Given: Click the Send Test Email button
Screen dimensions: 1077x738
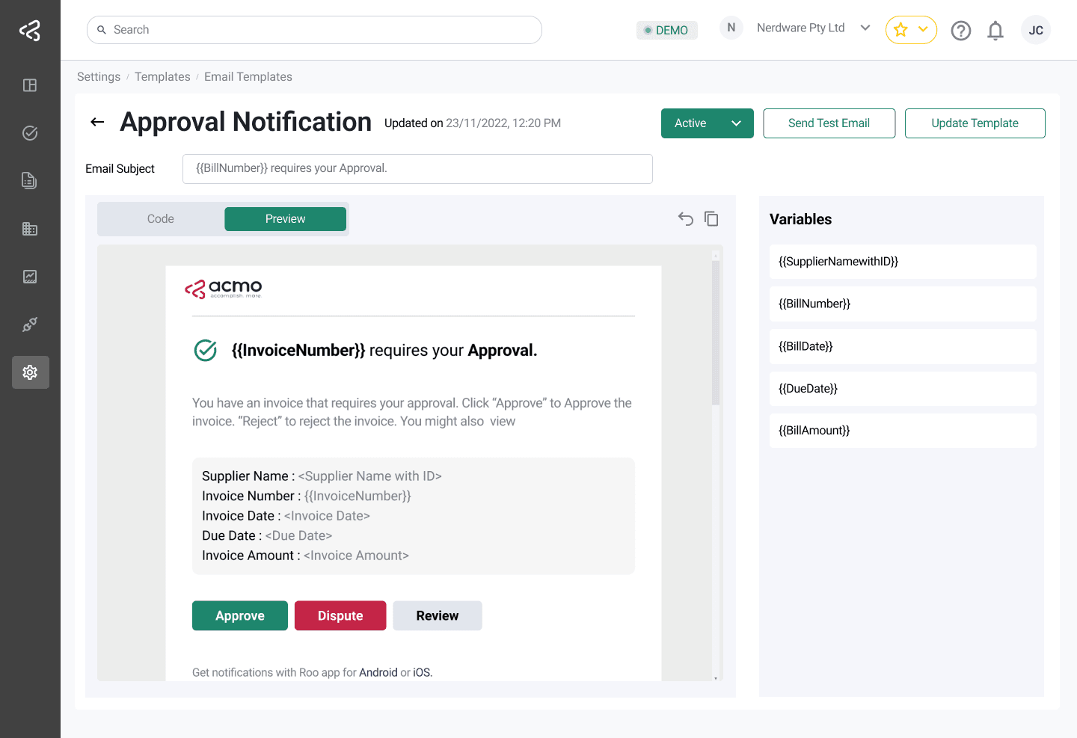Looking at the screenshot, I should (x=829, y=123).
